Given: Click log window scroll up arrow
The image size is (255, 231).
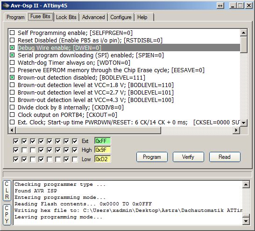Looking at the screenshot, I should coord(246,184).
